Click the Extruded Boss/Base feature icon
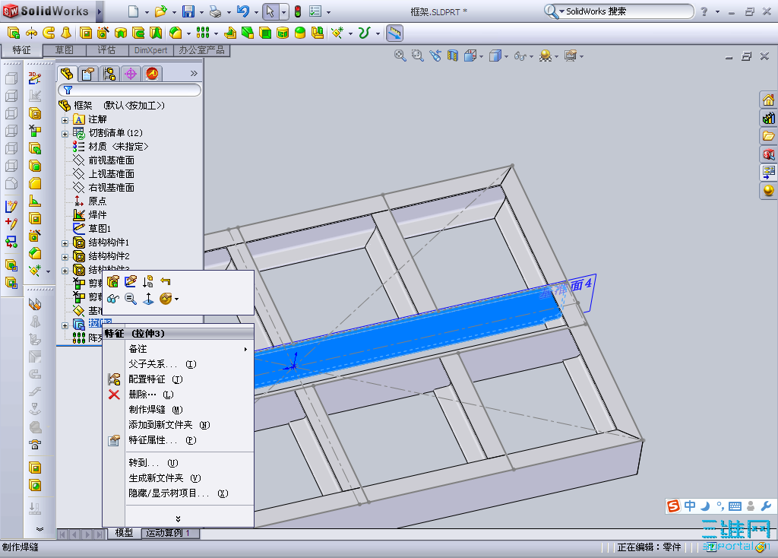Image resolution: width=778 pixels, height=558 pixels. (x=14, y=33)
